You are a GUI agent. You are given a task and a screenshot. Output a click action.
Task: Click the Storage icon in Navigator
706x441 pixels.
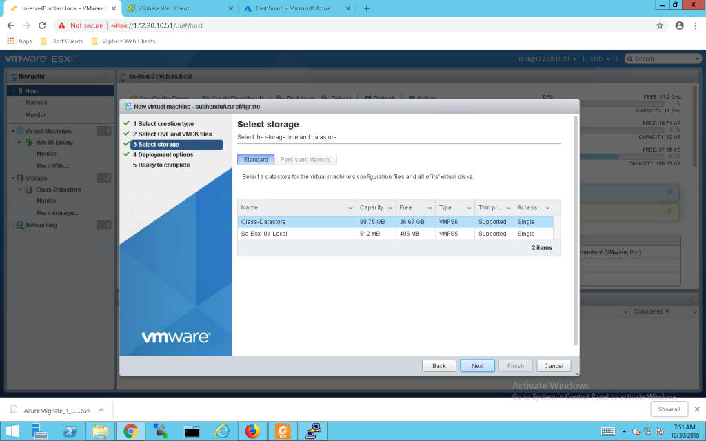coord(20,178)
